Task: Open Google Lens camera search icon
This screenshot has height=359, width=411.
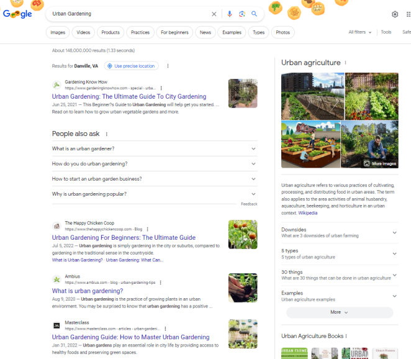Action: click(242, 14)
